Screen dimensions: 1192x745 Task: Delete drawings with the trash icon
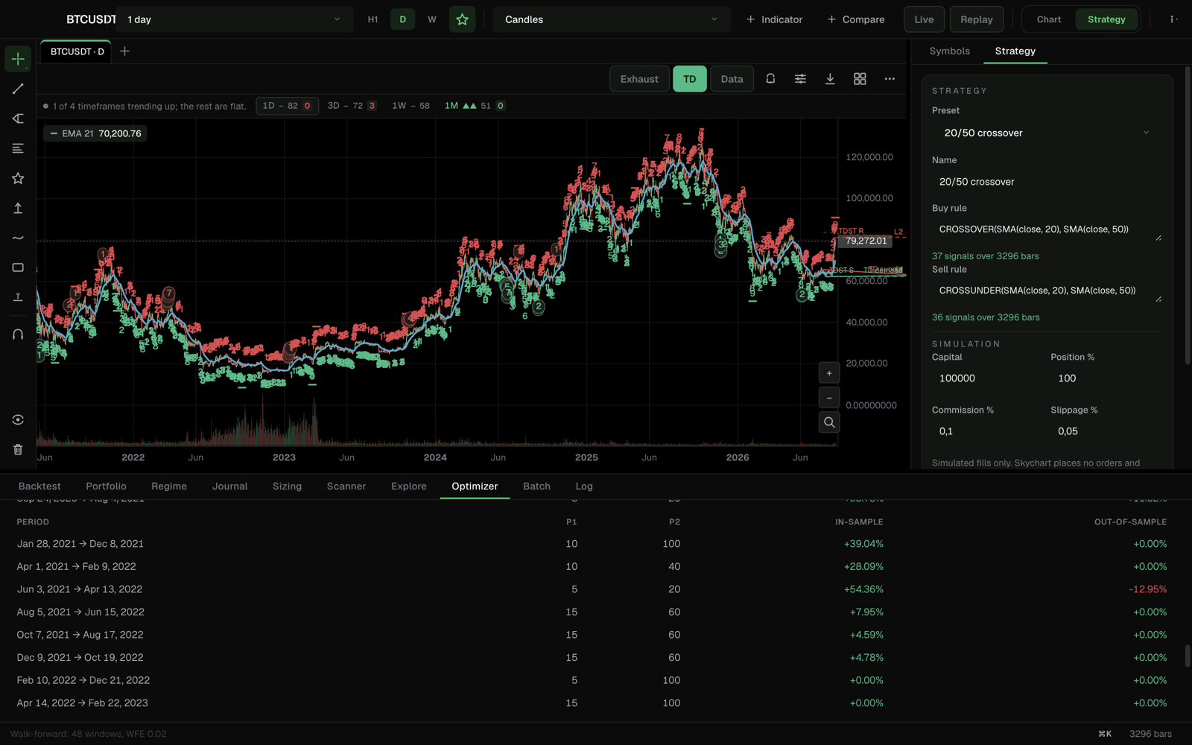point(18,449)
